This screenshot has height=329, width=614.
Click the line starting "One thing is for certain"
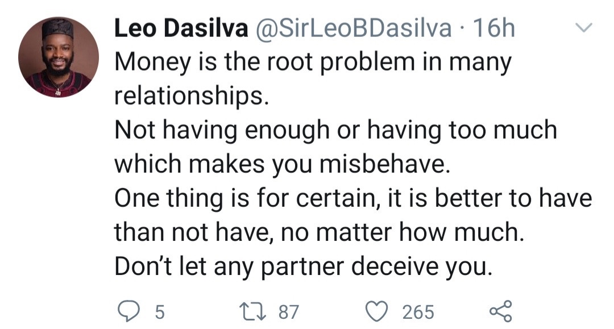[353, 198]
